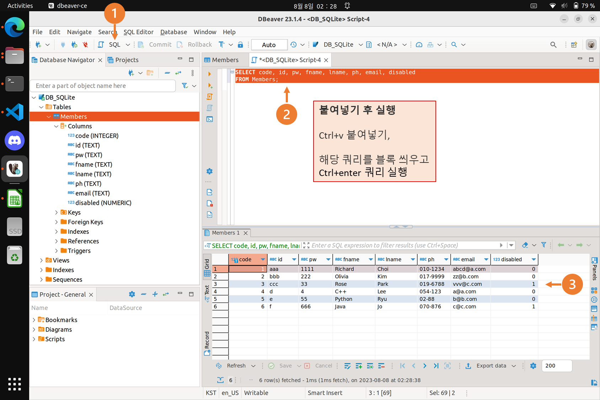Switch to the Projects tab
Screen dimensions: 600x400
tap(123, 60)
